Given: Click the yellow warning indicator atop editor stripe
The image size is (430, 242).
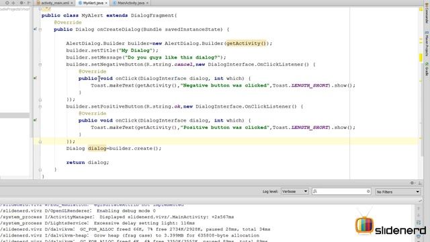Looking at the screenshot, I should 421,9.
